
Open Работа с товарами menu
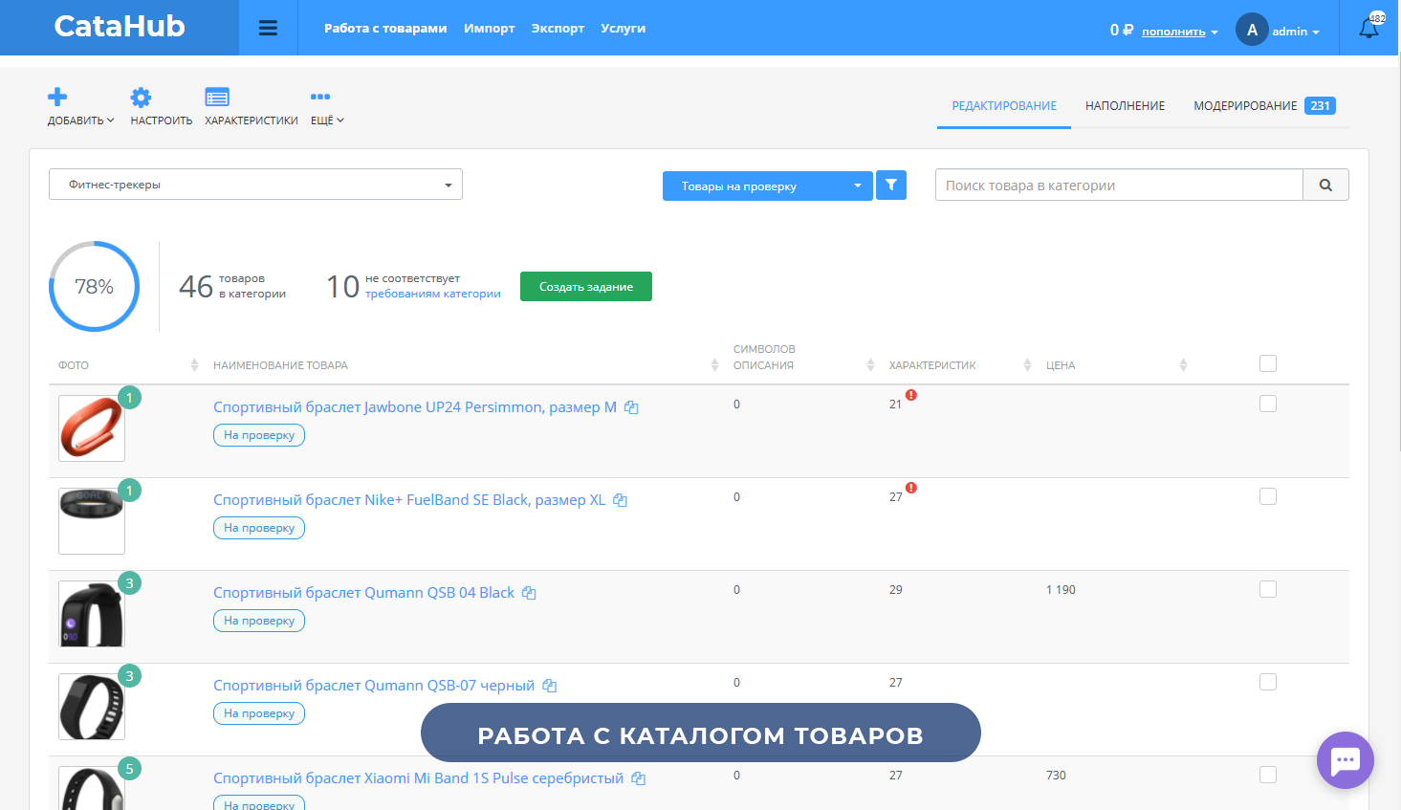pyautogui.click(x=385, y=28)
